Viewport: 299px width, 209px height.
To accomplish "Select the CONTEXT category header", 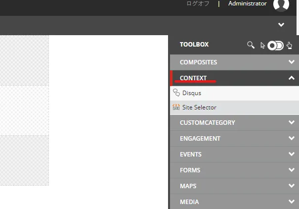I will (x=234, y=78).
